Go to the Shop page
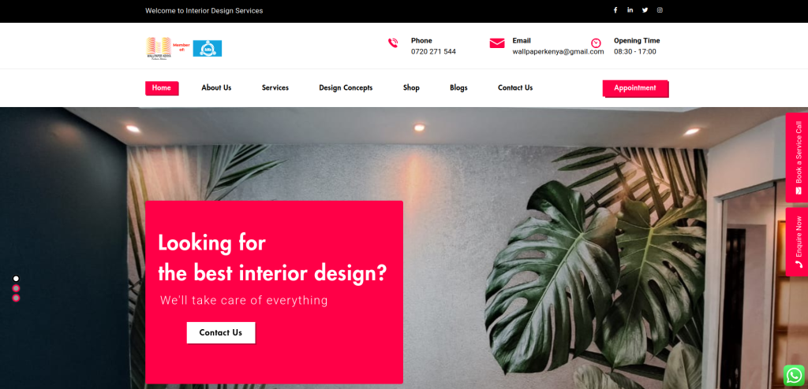Image resolution: width=808 pixels, height=389 pixels. click(x=411, y=88)
